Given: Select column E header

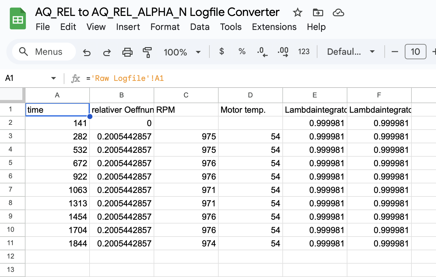Looking at the screenshot, I should pyautogui.click(x=315, y=95).
